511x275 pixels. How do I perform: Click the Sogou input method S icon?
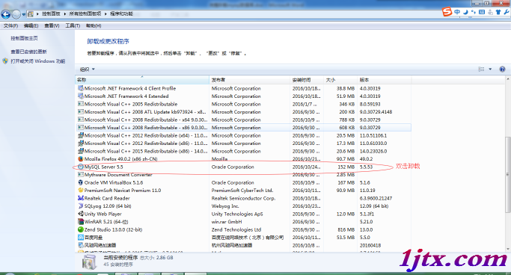[x=447, y=12]
